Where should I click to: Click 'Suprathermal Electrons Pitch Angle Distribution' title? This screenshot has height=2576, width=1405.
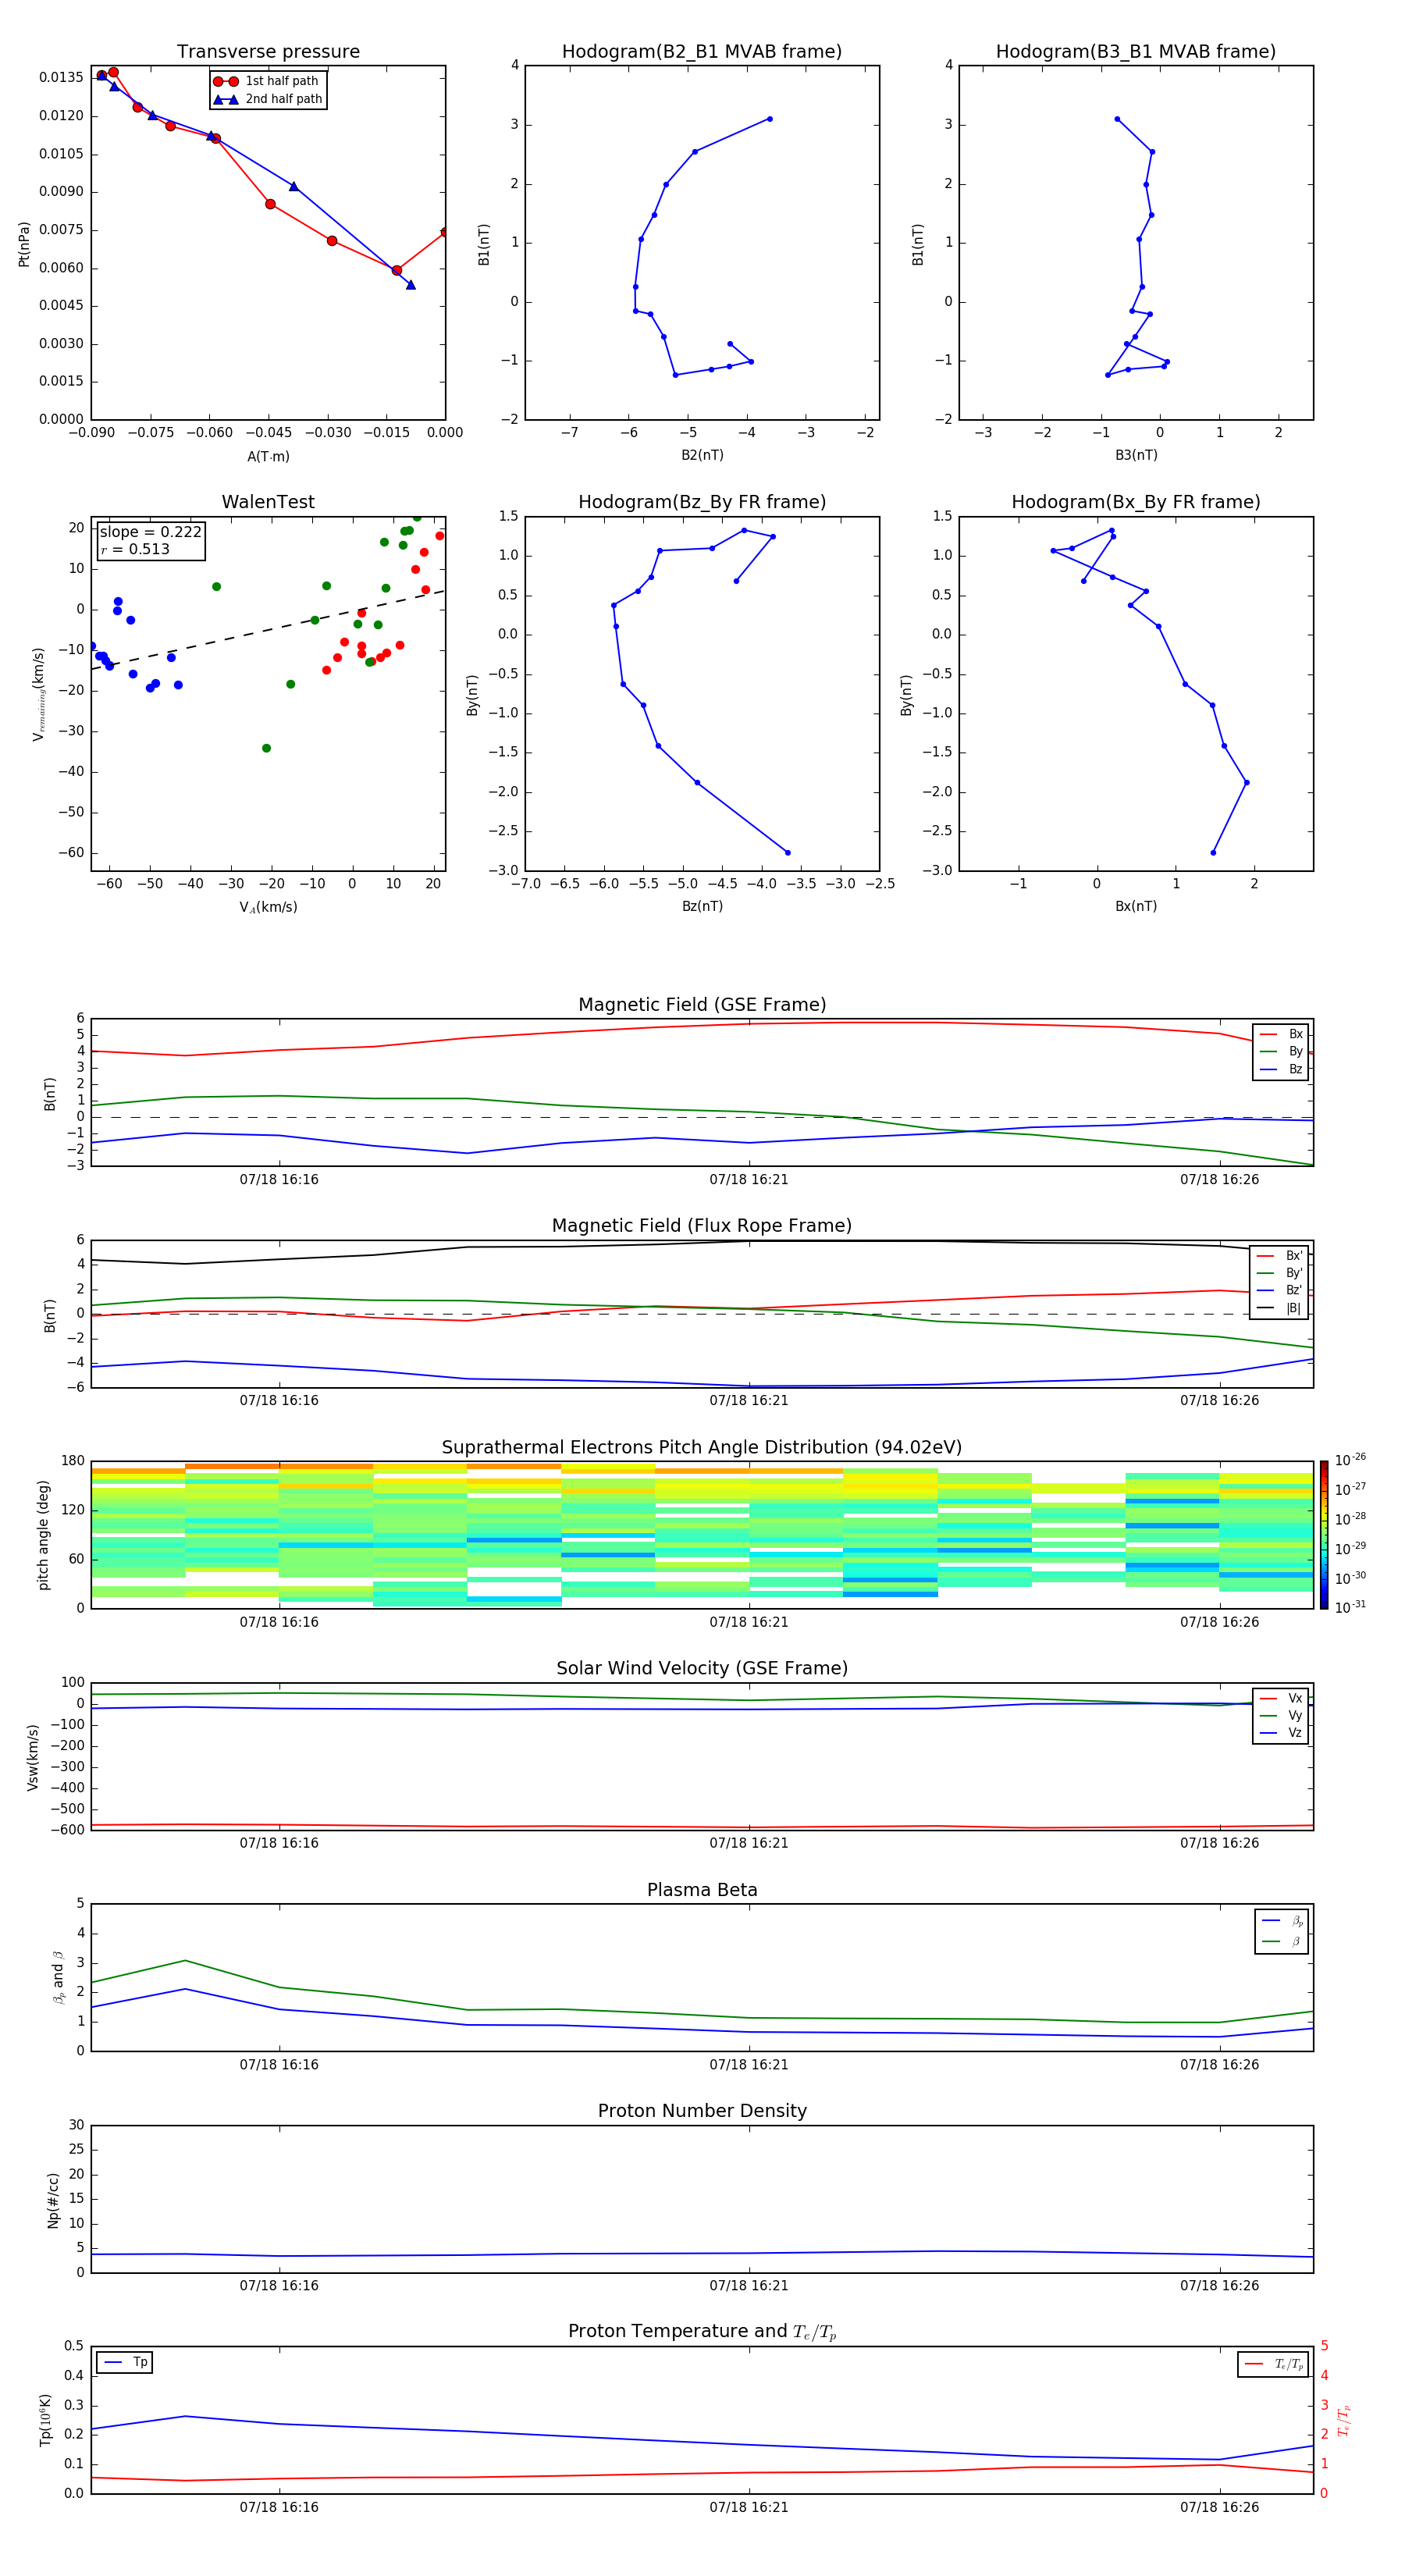(702, 1448)
